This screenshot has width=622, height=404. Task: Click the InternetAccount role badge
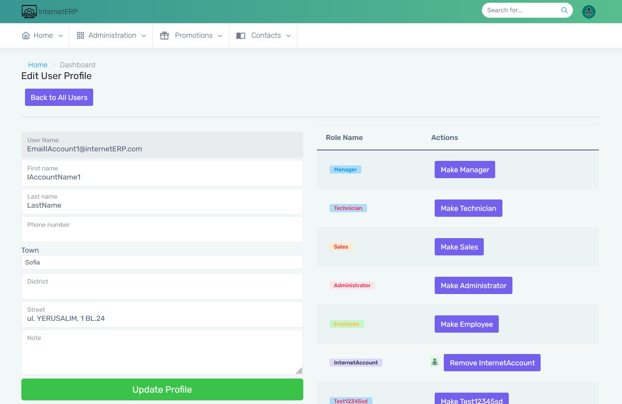(x=356, y=363)
